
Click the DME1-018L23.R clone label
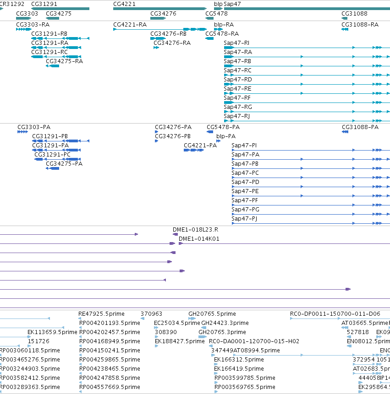pos(195,230)
